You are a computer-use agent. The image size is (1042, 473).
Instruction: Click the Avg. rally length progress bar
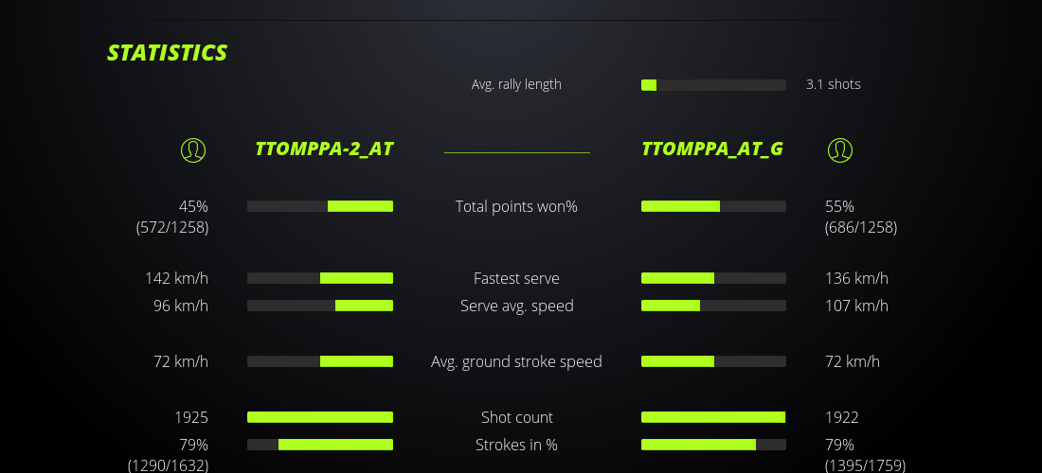[x=713, y=85]
